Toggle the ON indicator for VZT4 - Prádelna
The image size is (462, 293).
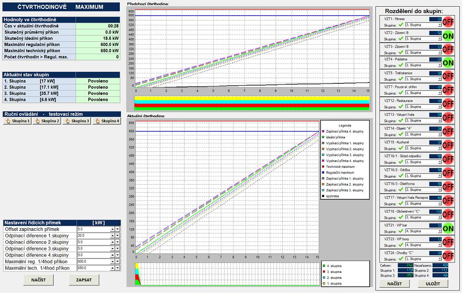click(447, 62)
